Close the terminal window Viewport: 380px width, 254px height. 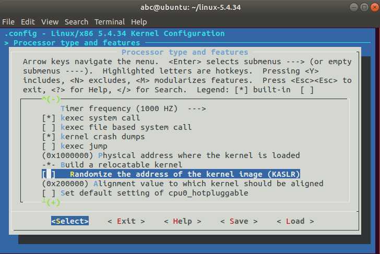[375, 7]
